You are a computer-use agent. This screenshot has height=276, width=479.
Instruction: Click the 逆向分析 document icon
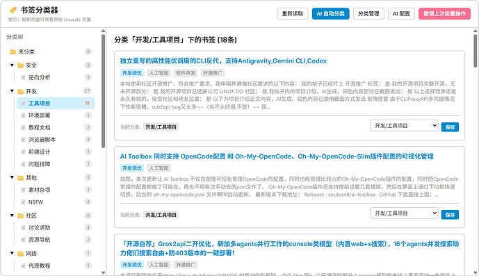coord(23,77)
